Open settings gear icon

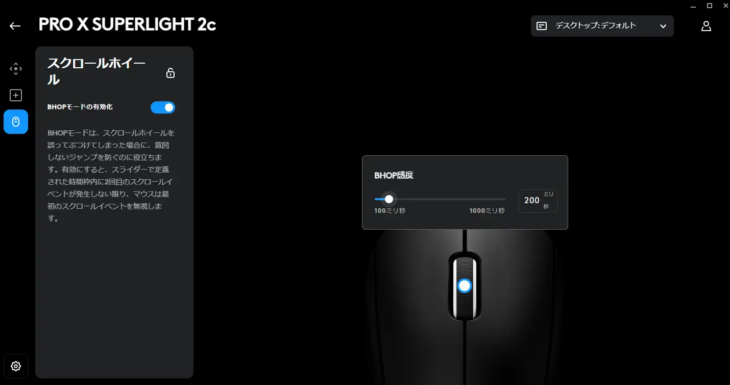tap(16, 366)
